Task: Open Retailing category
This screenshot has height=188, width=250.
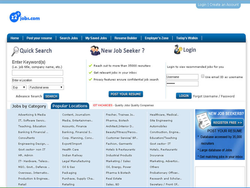Action: tap(68, 184)
